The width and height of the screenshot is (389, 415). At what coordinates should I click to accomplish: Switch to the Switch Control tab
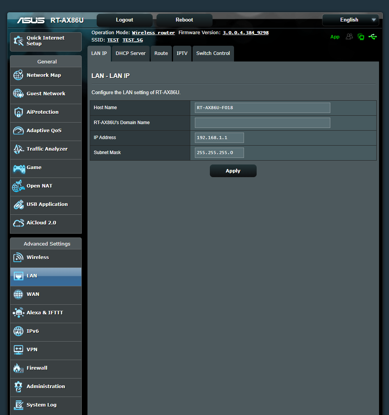[x=213, y=53]
